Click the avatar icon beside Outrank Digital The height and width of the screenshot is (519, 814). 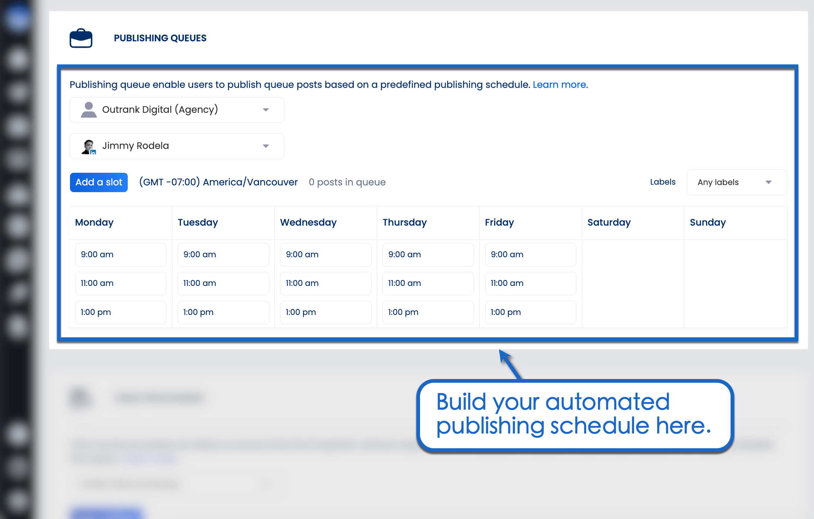click(88, 109)
